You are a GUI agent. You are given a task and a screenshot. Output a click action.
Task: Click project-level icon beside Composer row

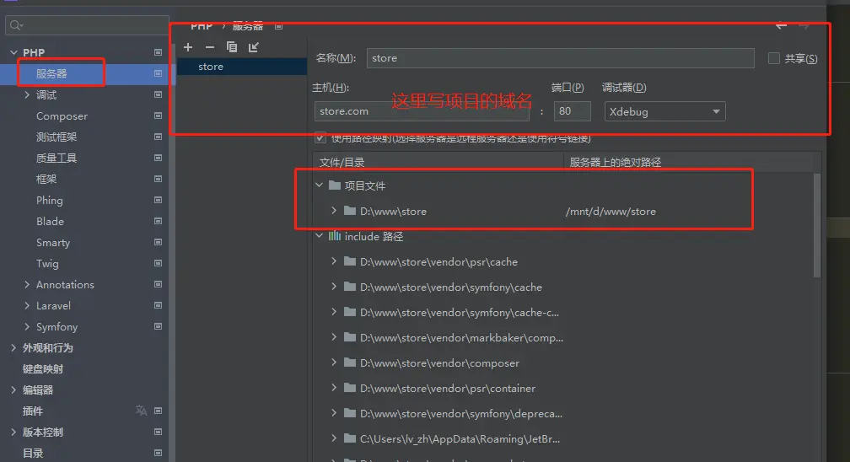tap(158, 115)
